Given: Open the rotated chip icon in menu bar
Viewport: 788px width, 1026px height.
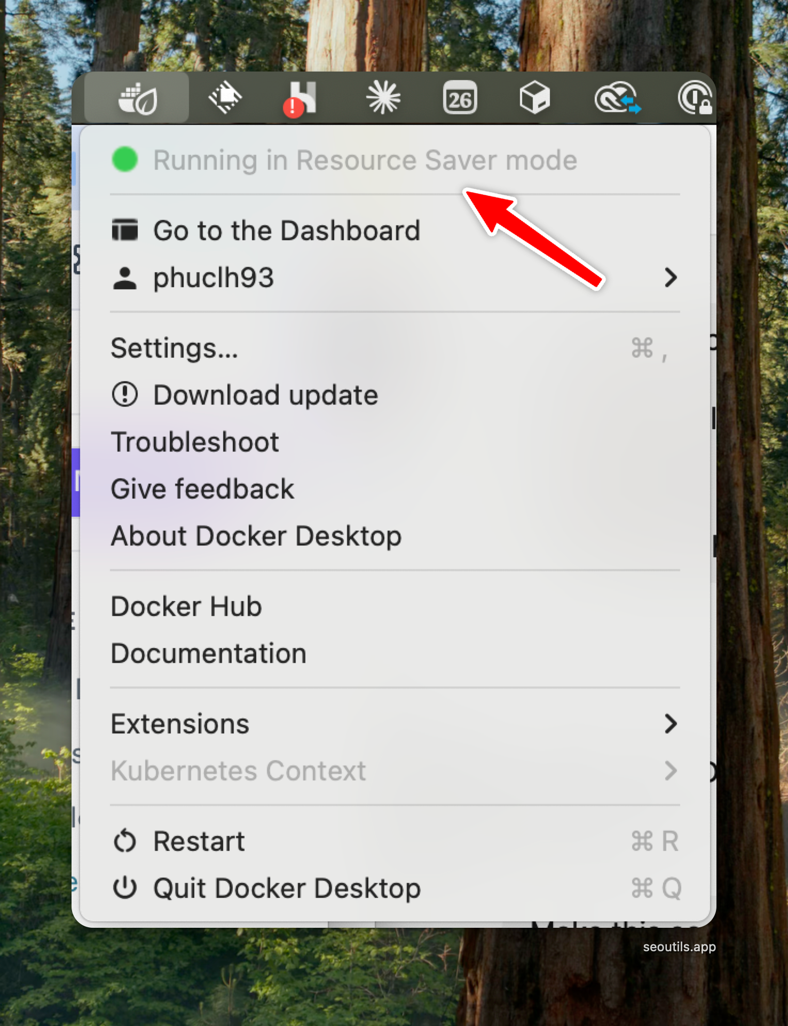Looking at the screenshot, I should point(225,98).
